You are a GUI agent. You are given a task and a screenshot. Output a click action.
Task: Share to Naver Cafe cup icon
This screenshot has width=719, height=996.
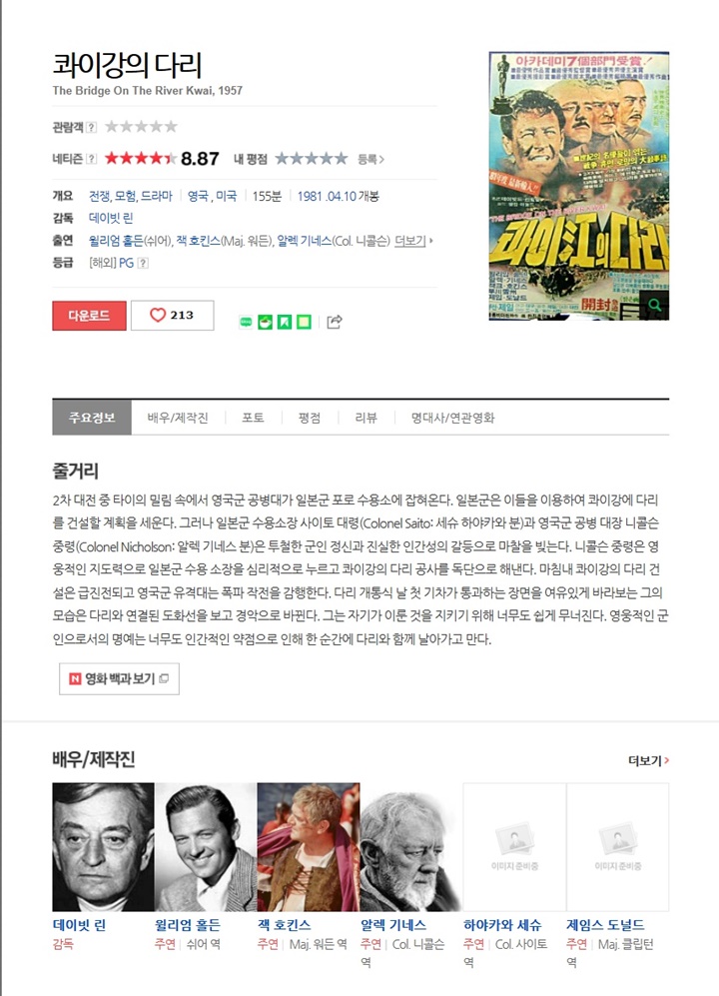click(266, 322)
